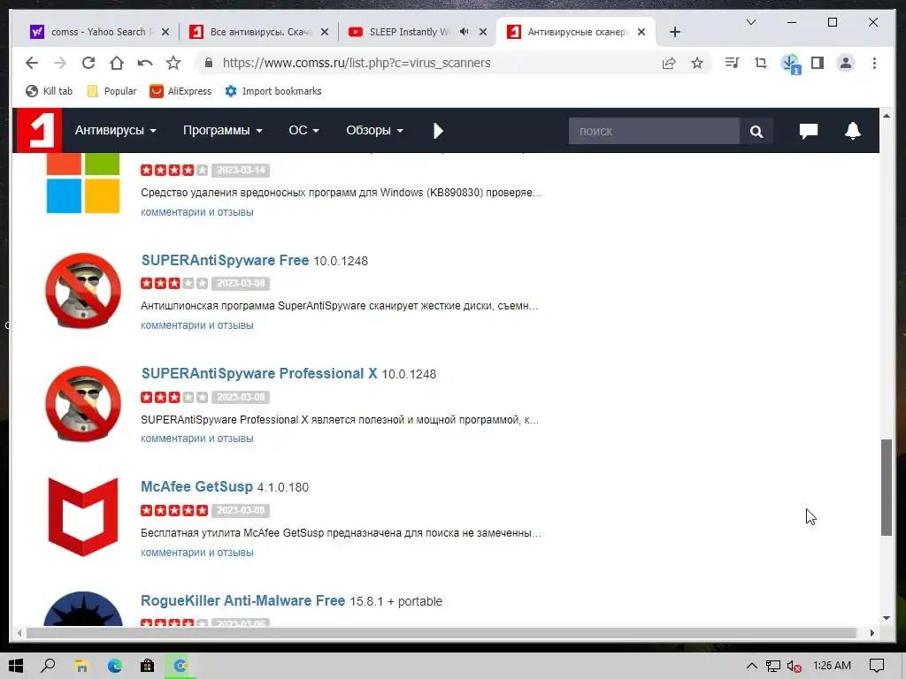Click the horizontal scrollbar right arrow
Image resolution: width=906 pixels, height=679 pixels.
tap(871, 633)
